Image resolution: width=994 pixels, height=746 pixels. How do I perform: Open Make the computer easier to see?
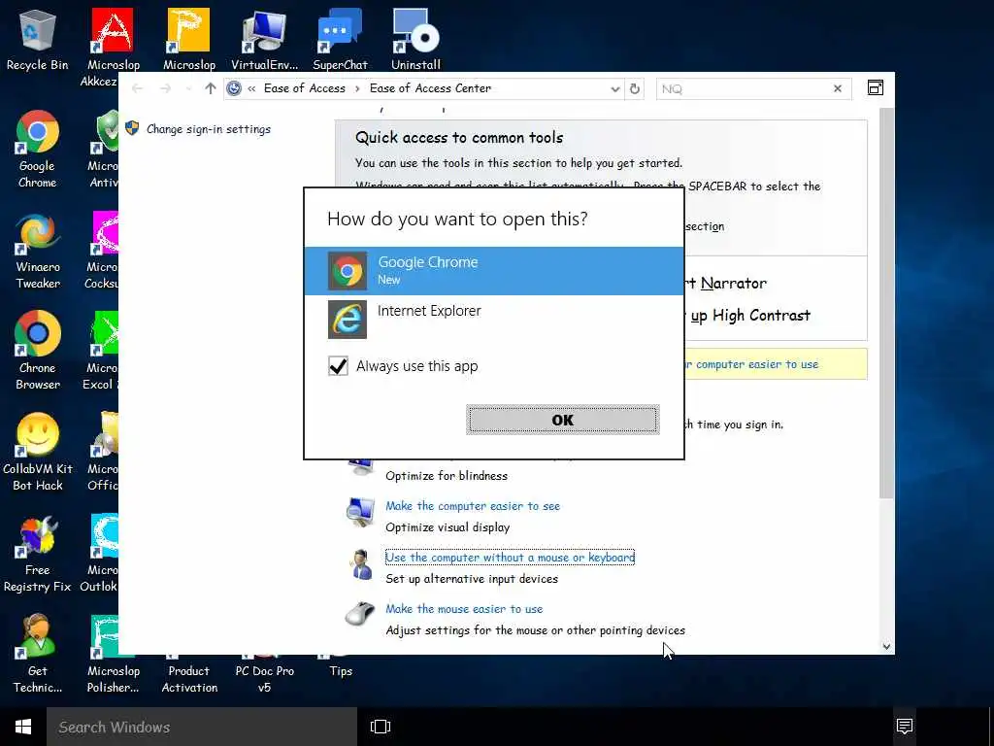point(473,505)
